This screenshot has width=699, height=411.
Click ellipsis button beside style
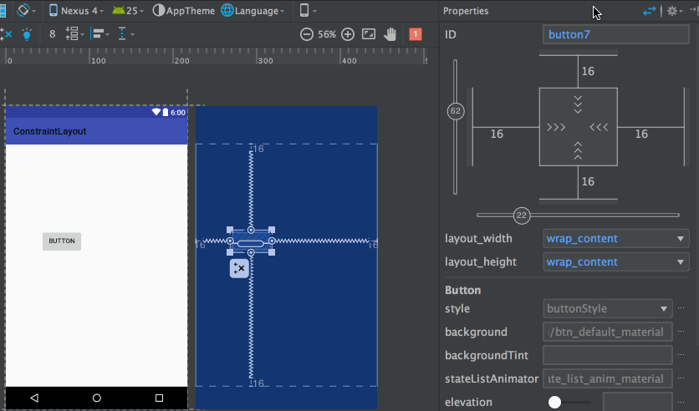(x=681, y=308)
